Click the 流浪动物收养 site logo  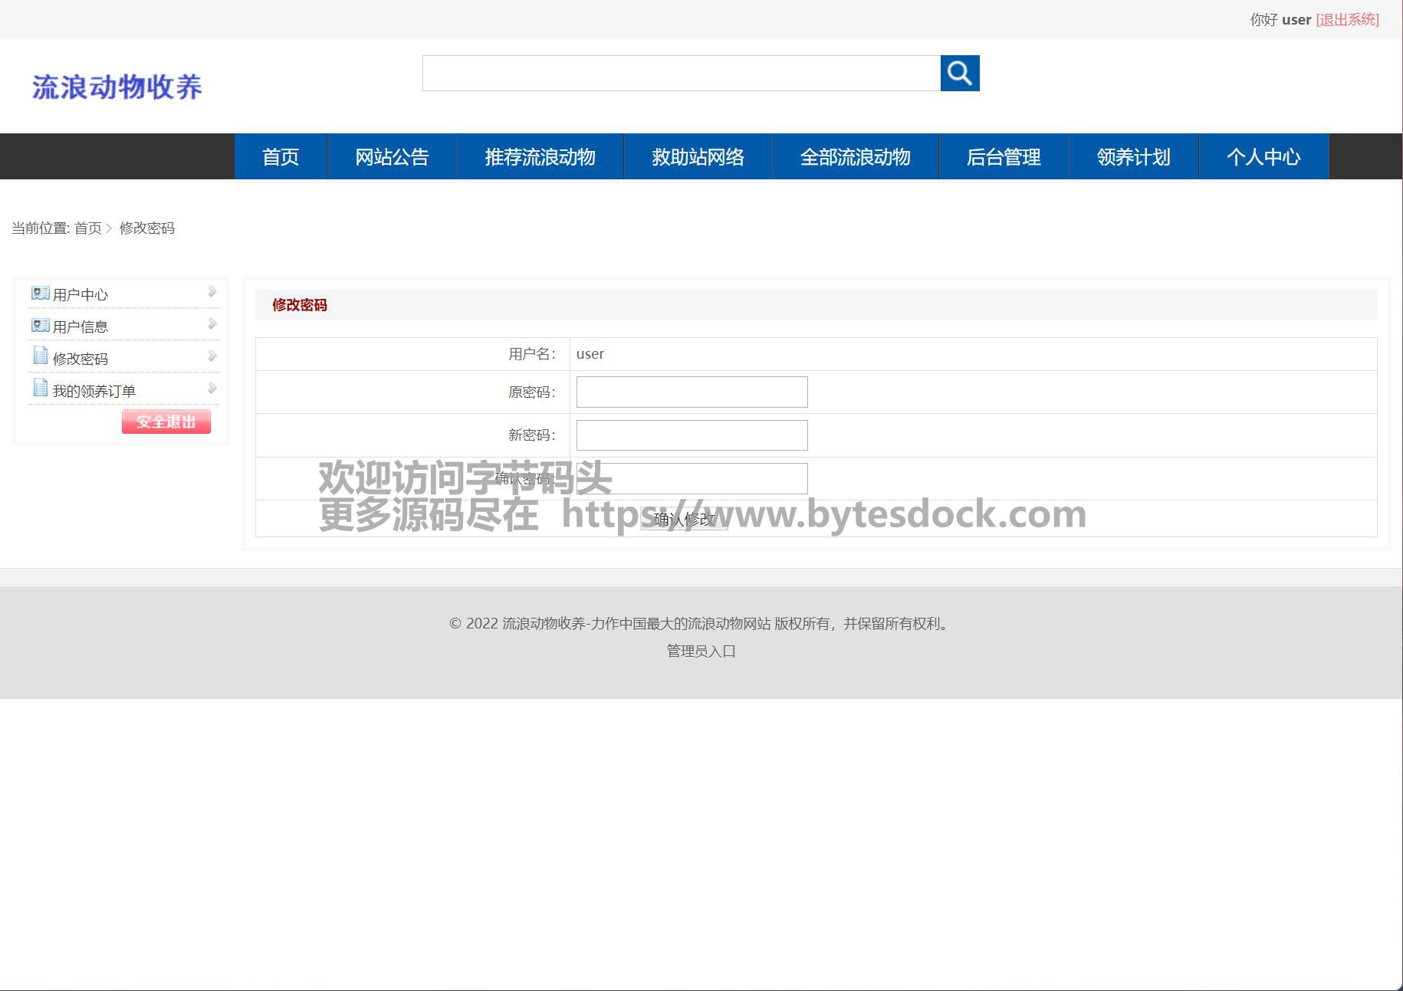(117, 87)
